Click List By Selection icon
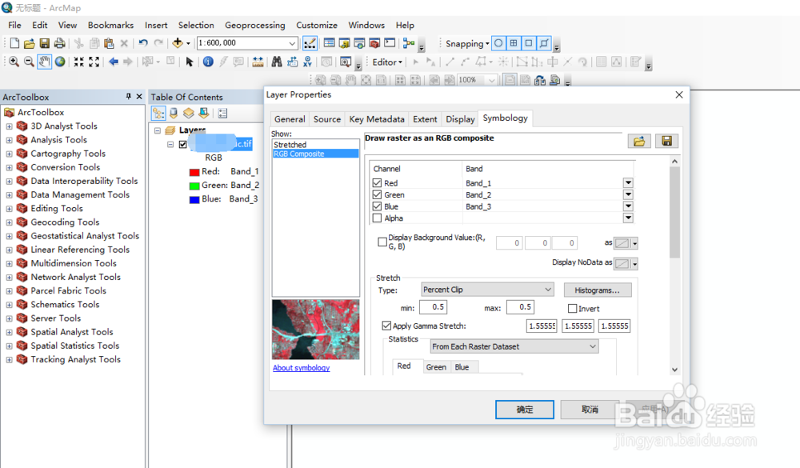The width and height of the screenshot is (800, 468). pyautogui.click(x=203, y=114)
